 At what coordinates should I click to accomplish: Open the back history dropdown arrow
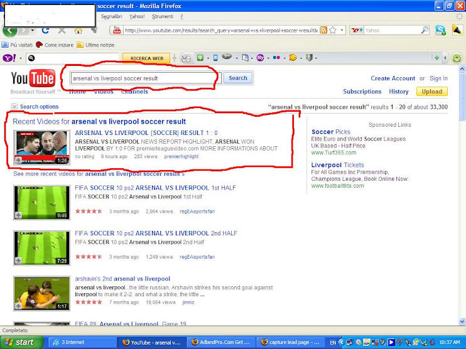click(33, 30)
